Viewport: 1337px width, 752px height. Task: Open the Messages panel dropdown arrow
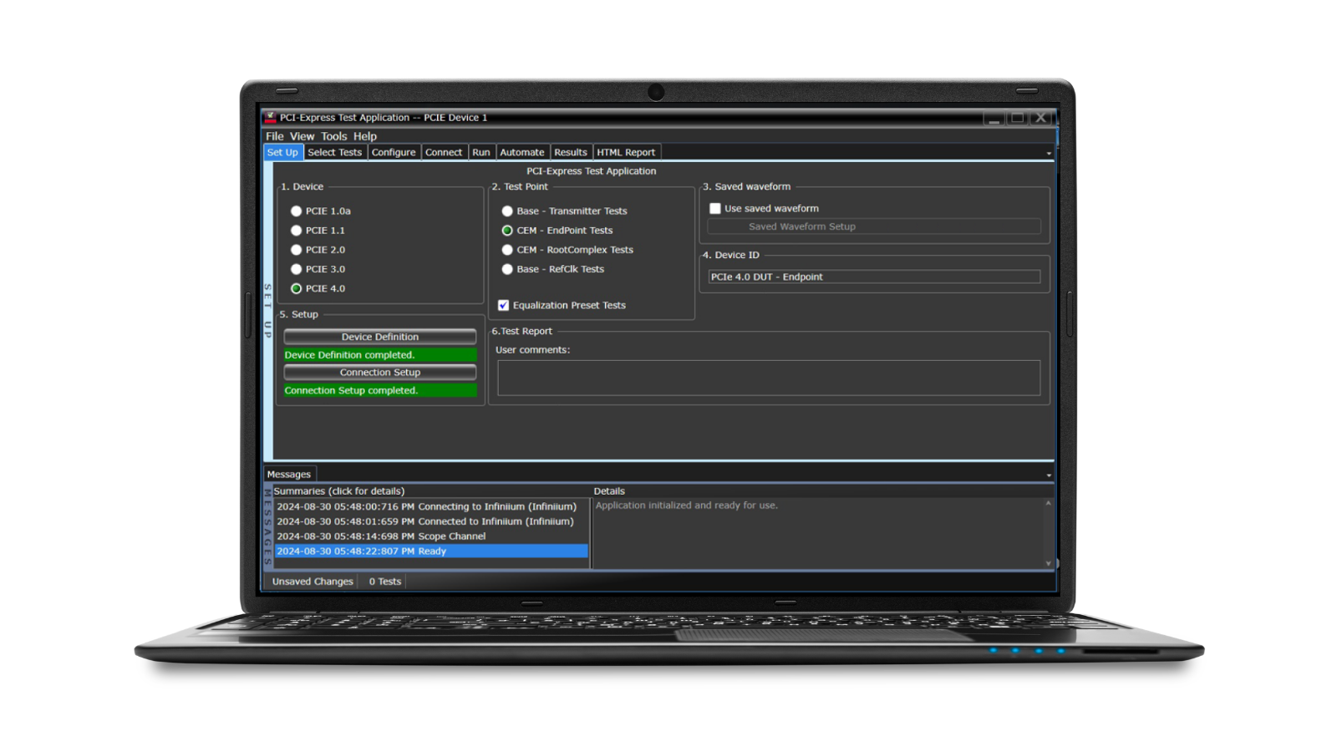pyautogui.click(x=1049, y=475)
